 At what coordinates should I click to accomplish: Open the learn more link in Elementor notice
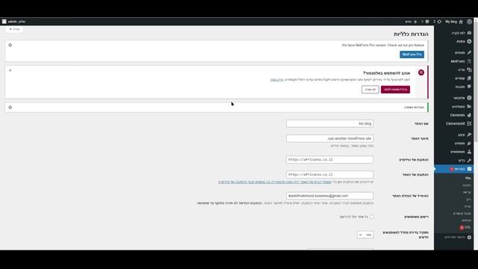[276, 80]
